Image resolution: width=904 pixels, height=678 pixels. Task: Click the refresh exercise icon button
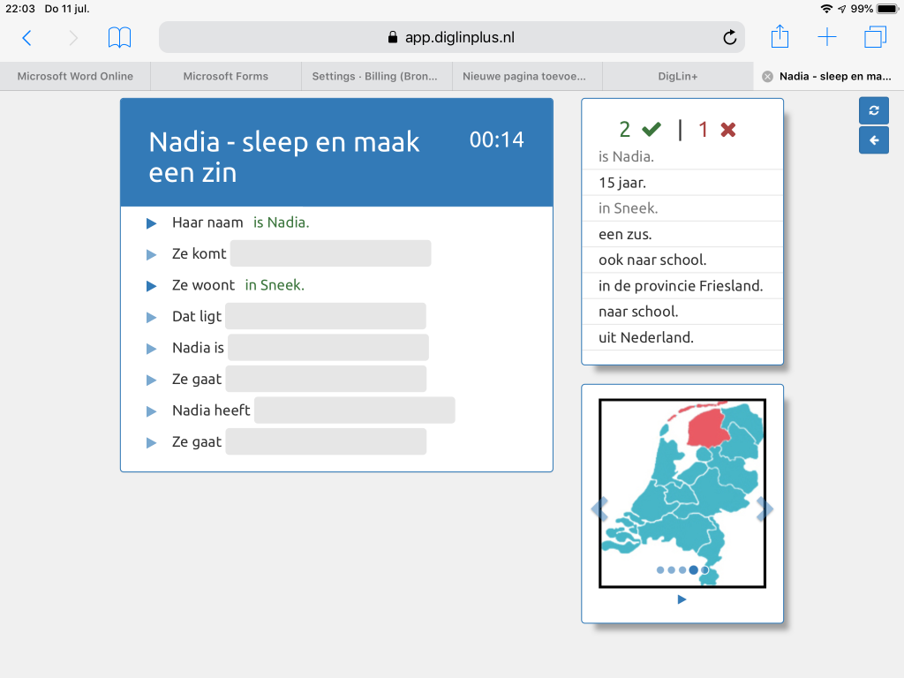873,110
